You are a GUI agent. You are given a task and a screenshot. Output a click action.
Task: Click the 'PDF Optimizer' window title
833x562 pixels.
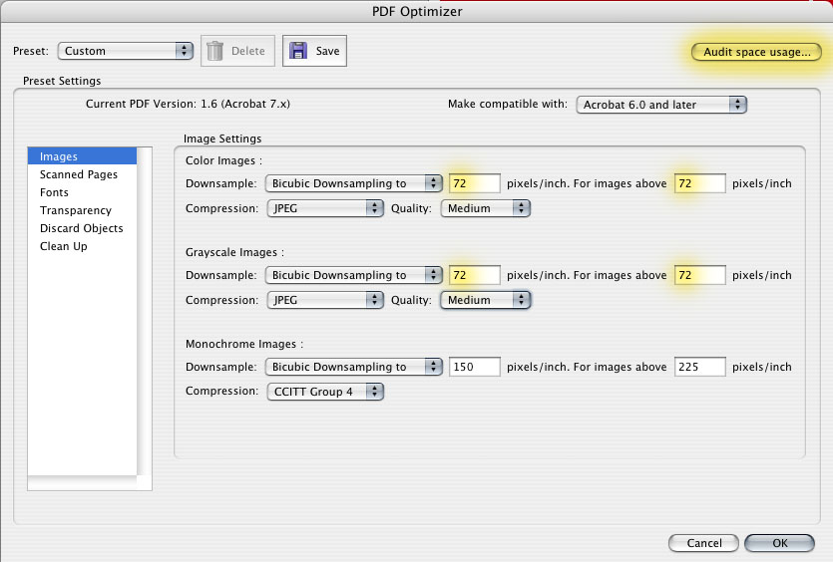(417, 12)
